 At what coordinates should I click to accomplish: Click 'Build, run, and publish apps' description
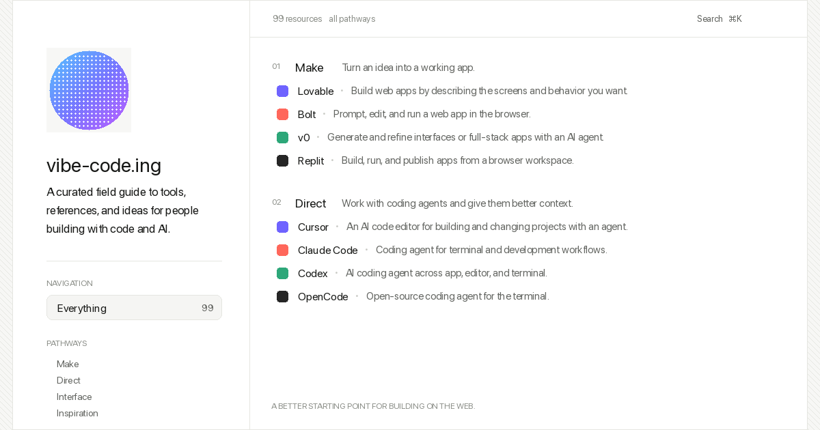click(457, 160)
